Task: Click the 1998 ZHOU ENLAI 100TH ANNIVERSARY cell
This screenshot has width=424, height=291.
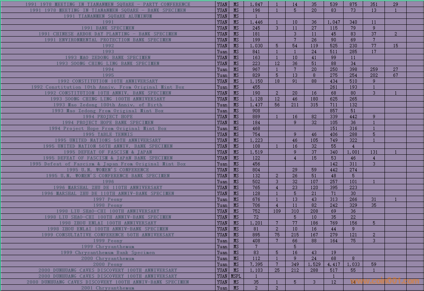Action: [108, 223]
